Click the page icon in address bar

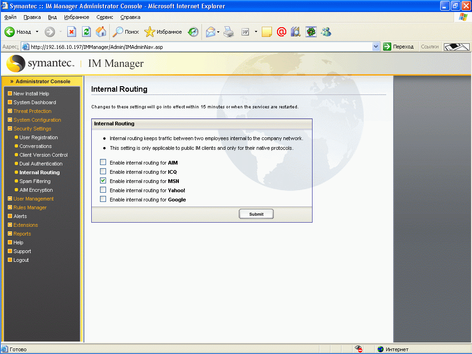click(26, 47)
